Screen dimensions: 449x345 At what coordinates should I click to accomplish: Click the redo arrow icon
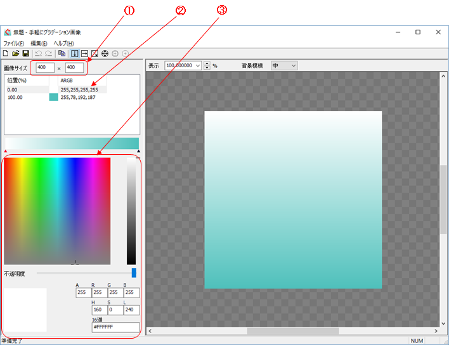pyautogui.click(x=49, y=53)
